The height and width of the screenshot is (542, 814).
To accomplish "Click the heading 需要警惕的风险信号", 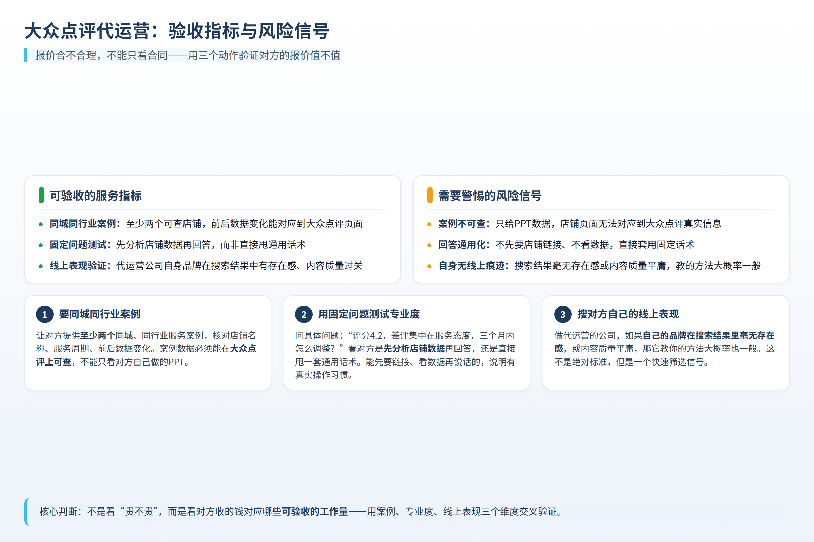I will click(490, 196).
